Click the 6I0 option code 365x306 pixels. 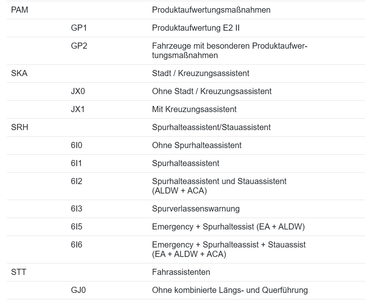click(76, 145)
